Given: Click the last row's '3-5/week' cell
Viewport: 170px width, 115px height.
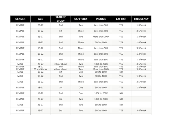Looking at the screenshot, I should point(141,110).
